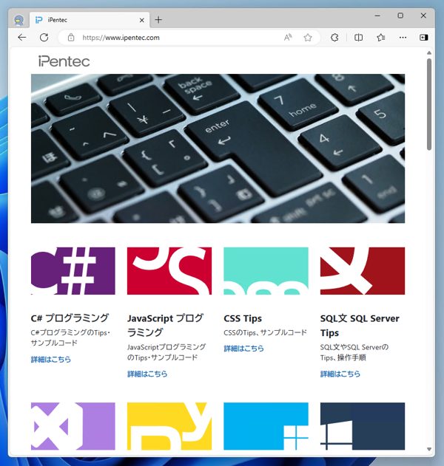Open the split screen view
The image size is (444, 466).
coord(359,38)
